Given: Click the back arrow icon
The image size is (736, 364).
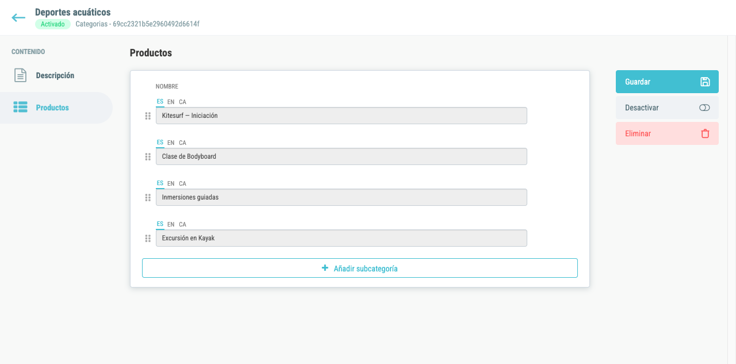Looking at the screenshot, I should point(18,18).
